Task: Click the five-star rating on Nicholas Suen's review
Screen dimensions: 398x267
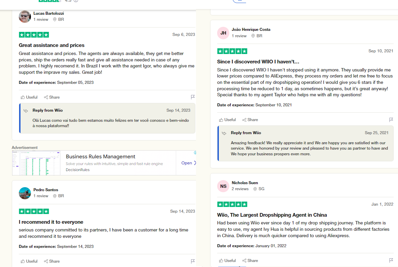Action: tap(232, 204)
